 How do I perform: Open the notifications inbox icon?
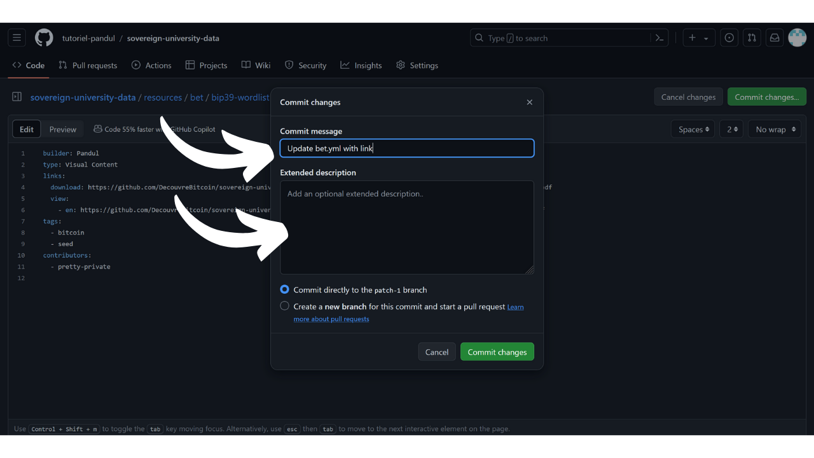pyautogui.click(x=775, y=38)
